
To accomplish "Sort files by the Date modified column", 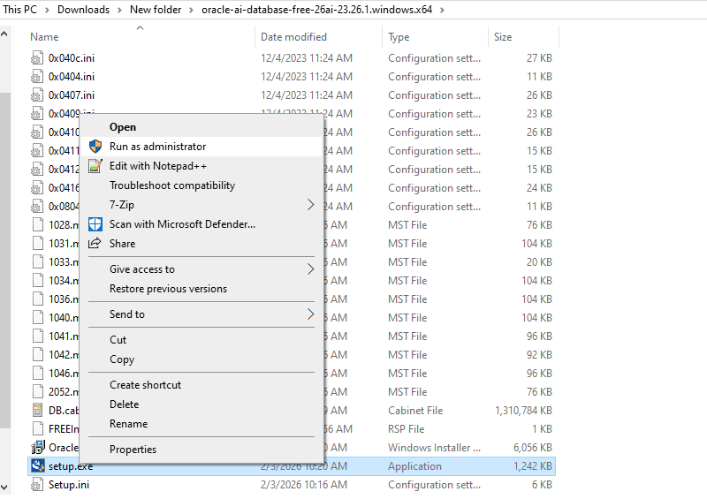I will (x=293, y=37).
